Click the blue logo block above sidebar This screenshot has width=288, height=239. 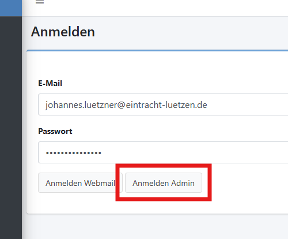coord(11,8)
